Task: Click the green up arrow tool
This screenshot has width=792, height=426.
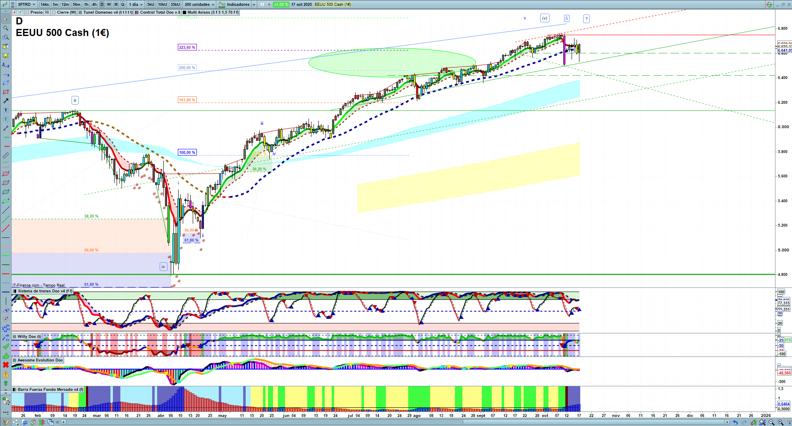Action: point(6,383)
